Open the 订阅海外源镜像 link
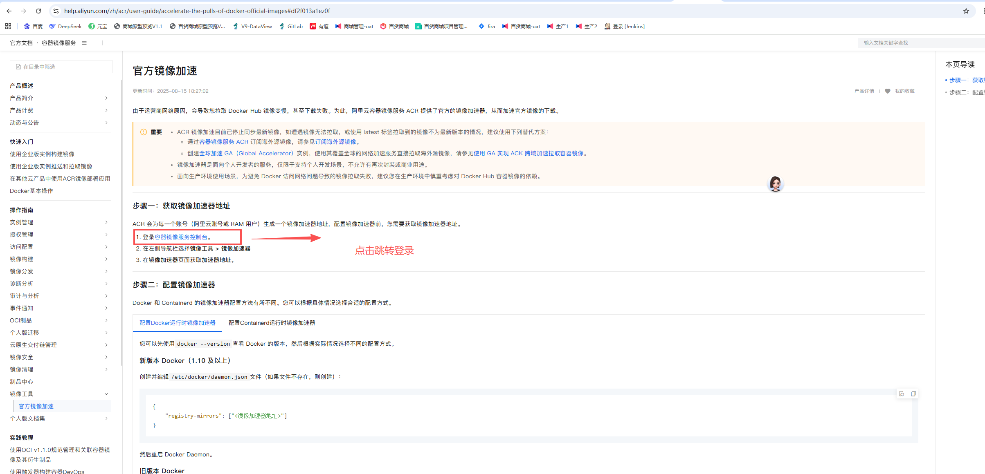Image resolution: width=985 pixels, height=474 pixels. (x=335, y=142)
